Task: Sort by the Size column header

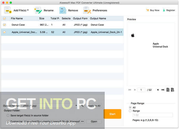Action: pyautogui.click(x=42, y=18)
